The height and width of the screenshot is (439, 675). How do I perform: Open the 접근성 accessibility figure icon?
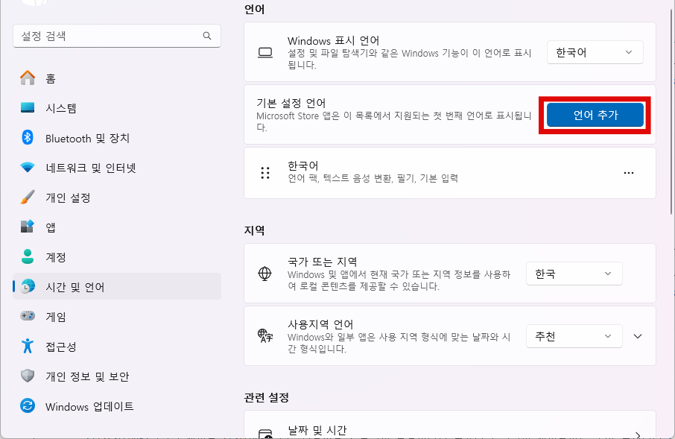tap(28, 346)
